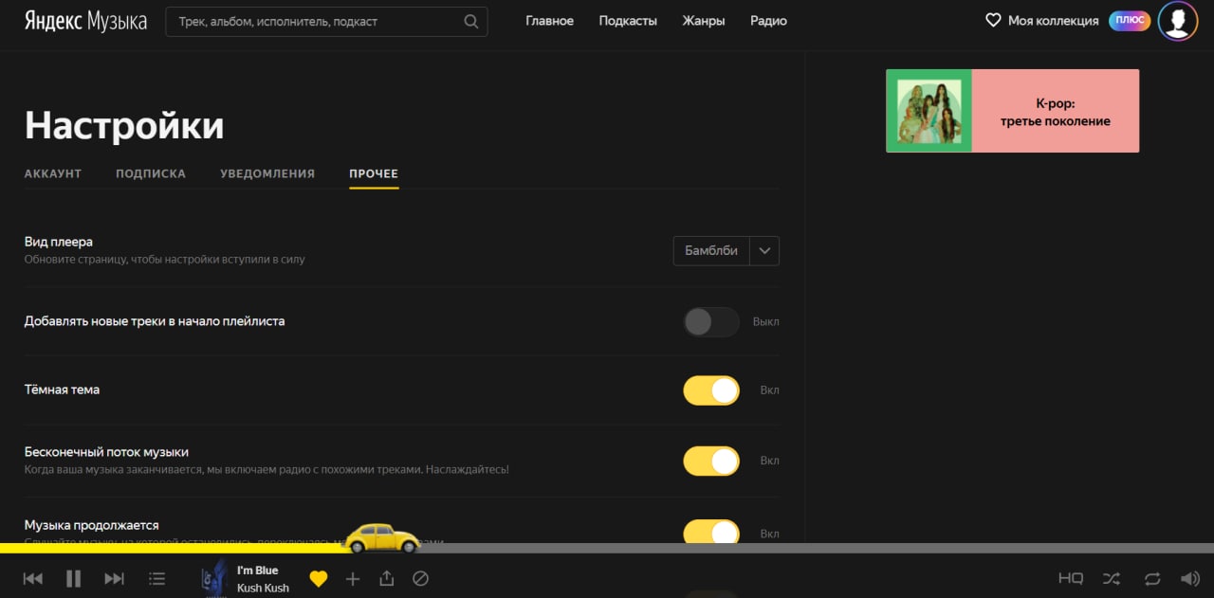Open the play queue list
This screenshot has height=598, width=1214.
(x=157, y=578)
